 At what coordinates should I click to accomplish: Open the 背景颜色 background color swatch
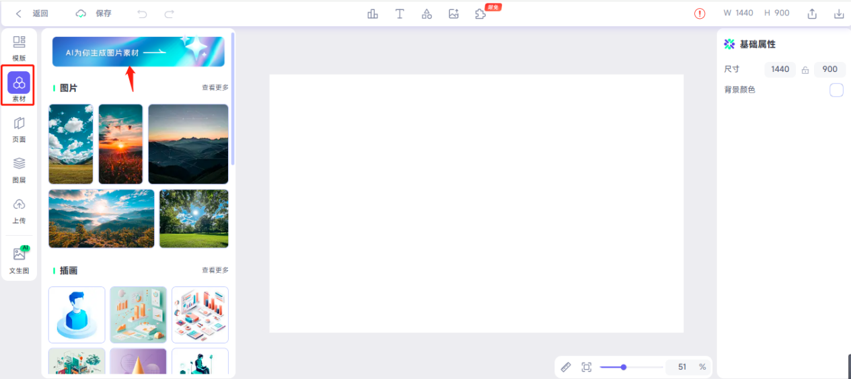click(836, 90)
